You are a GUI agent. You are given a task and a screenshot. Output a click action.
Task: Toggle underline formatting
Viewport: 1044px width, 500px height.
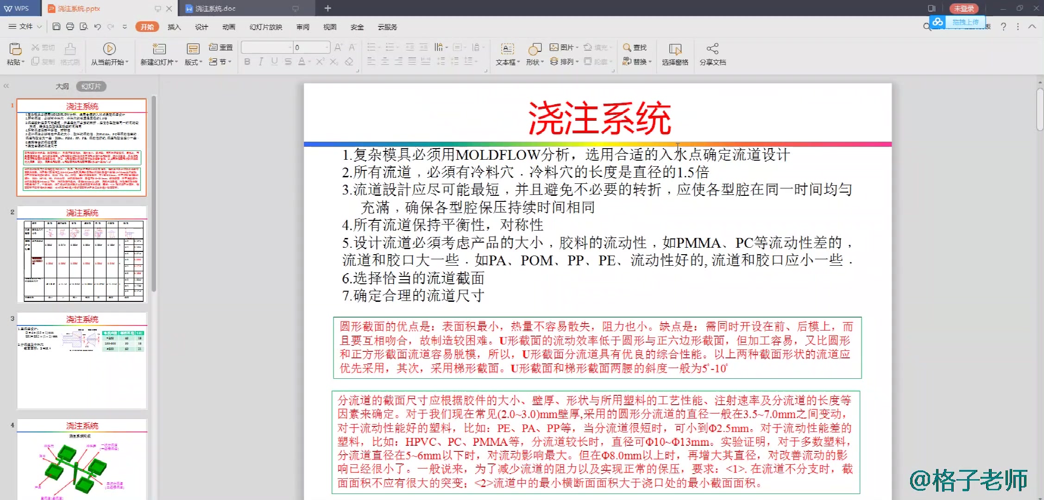(x=274, y=61)
